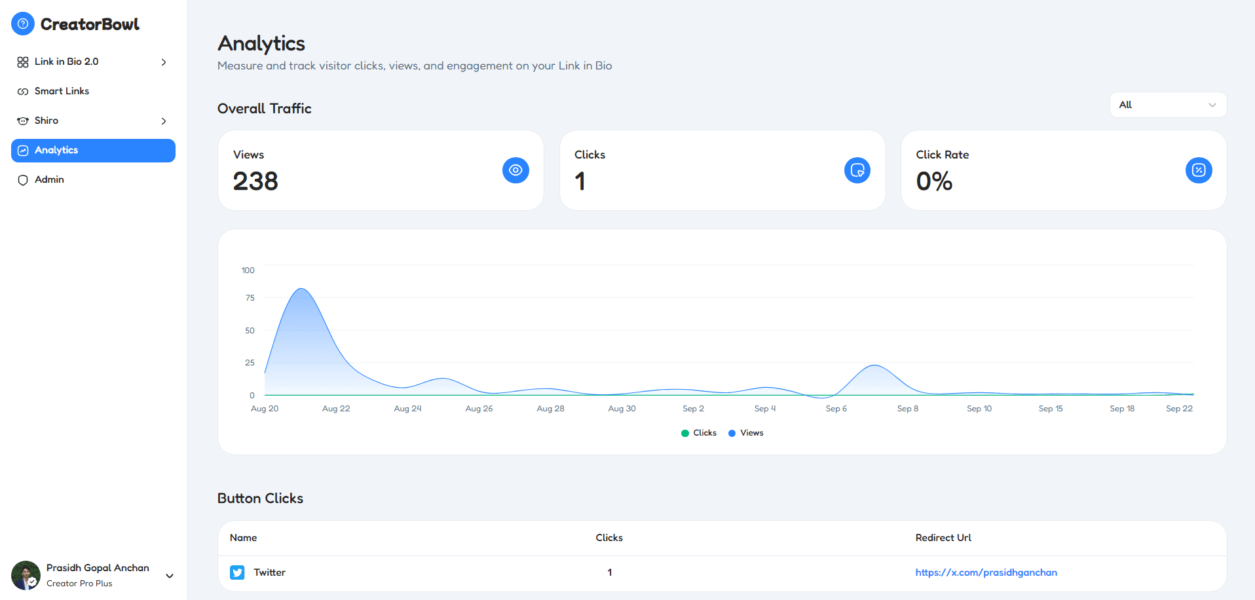Viewport: 1255px width, 600px height.
Task: Open the x.com/prasidhganchan redirect link
Action: tap(986, 572)
